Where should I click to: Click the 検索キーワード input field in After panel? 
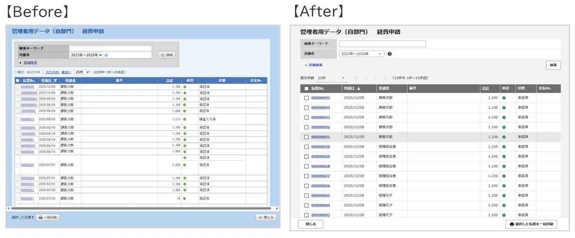tap(382, 44)
